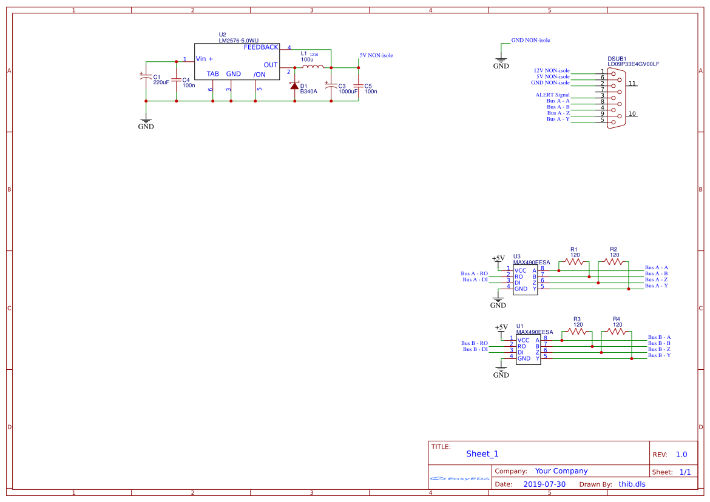Image resolution: width=710 pixels, height=502 pixels.
Task: Click the Vin + pin label on U2
Action: (205, 59)
